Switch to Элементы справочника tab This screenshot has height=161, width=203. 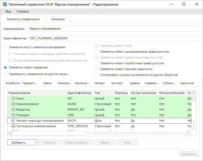pos(23,19)
